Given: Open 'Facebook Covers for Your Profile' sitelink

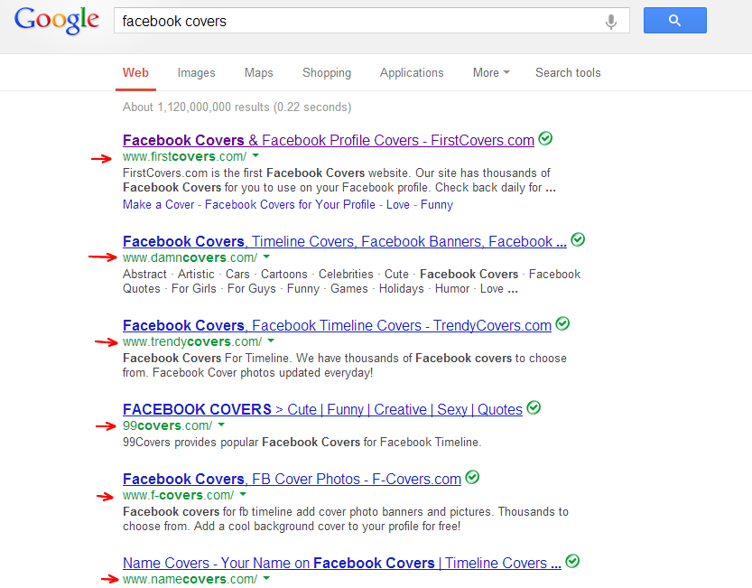Looking at the screenshot, I should [290, 204].
